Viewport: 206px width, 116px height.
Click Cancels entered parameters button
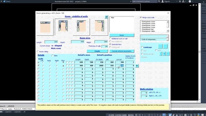click(x=122, y=51)
